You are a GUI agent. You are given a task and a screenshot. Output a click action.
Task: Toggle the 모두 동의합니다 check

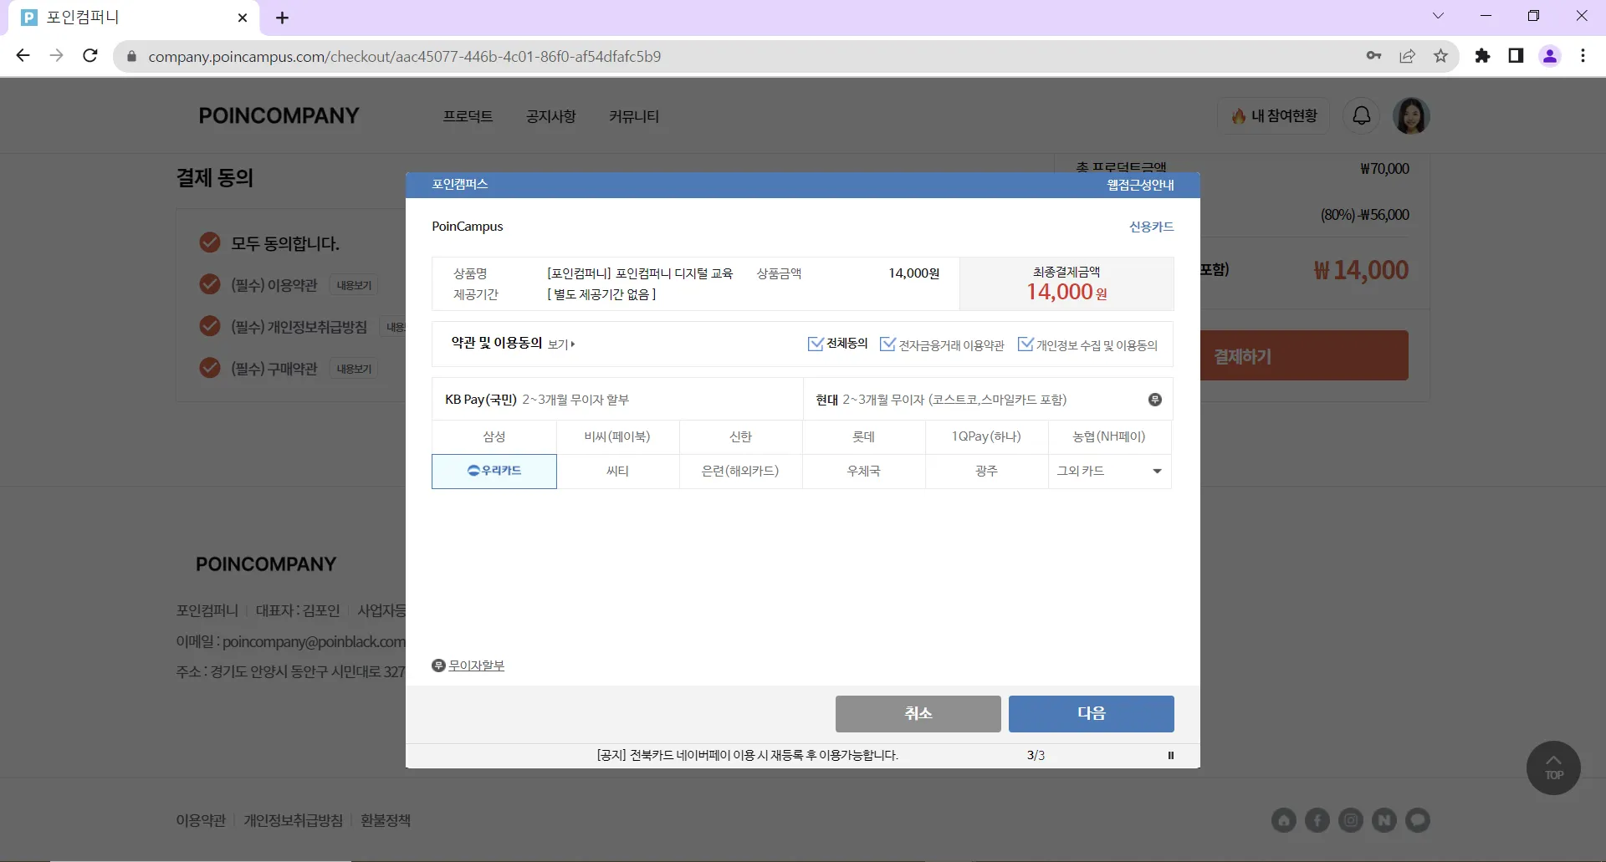[210, 242]
